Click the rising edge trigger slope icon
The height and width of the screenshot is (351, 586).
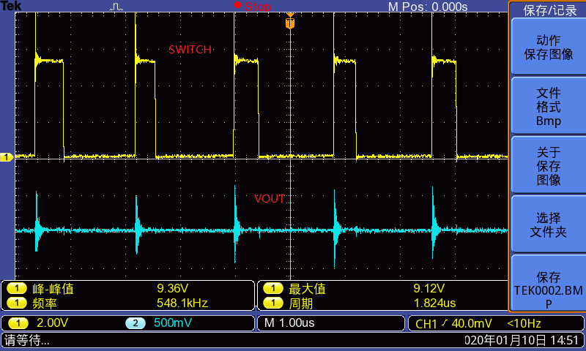(445, 323)
